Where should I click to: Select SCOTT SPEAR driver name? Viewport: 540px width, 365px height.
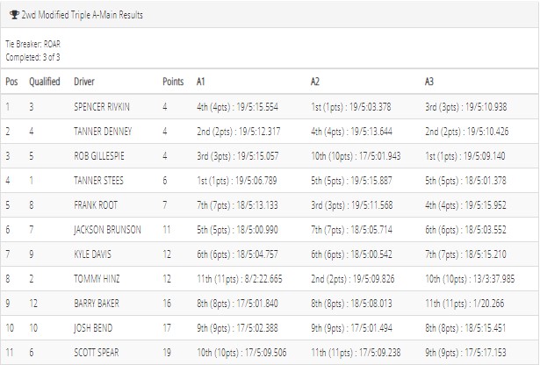[x=97, y=353]
